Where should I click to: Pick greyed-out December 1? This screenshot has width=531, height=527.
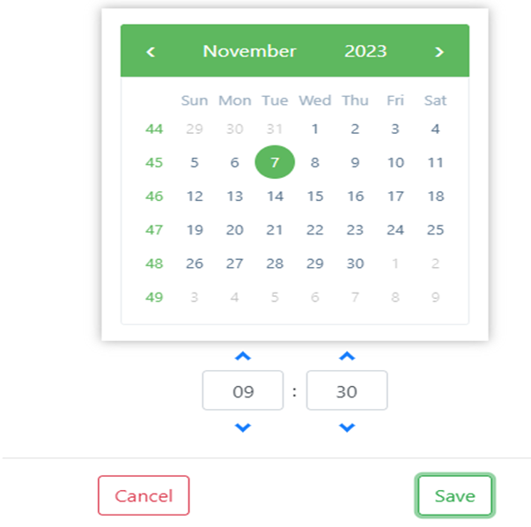click(x=395, y=263)
